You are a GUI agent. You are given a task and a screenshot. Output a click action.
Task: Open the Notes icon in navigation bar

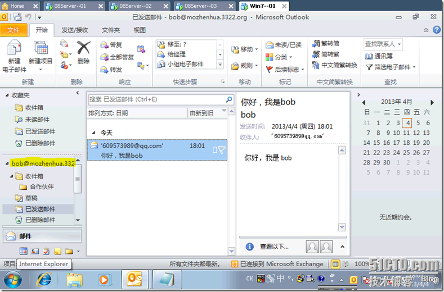tap(57, 251)
